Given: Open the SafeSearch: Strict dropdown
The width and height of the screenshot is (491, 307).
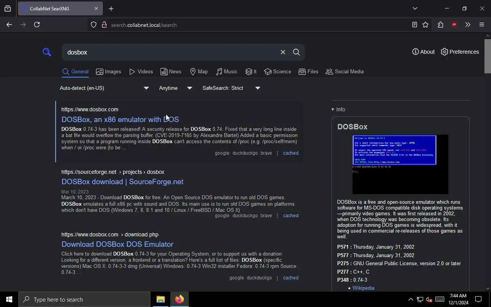Looking at the screenshot, I should (232, 88).
